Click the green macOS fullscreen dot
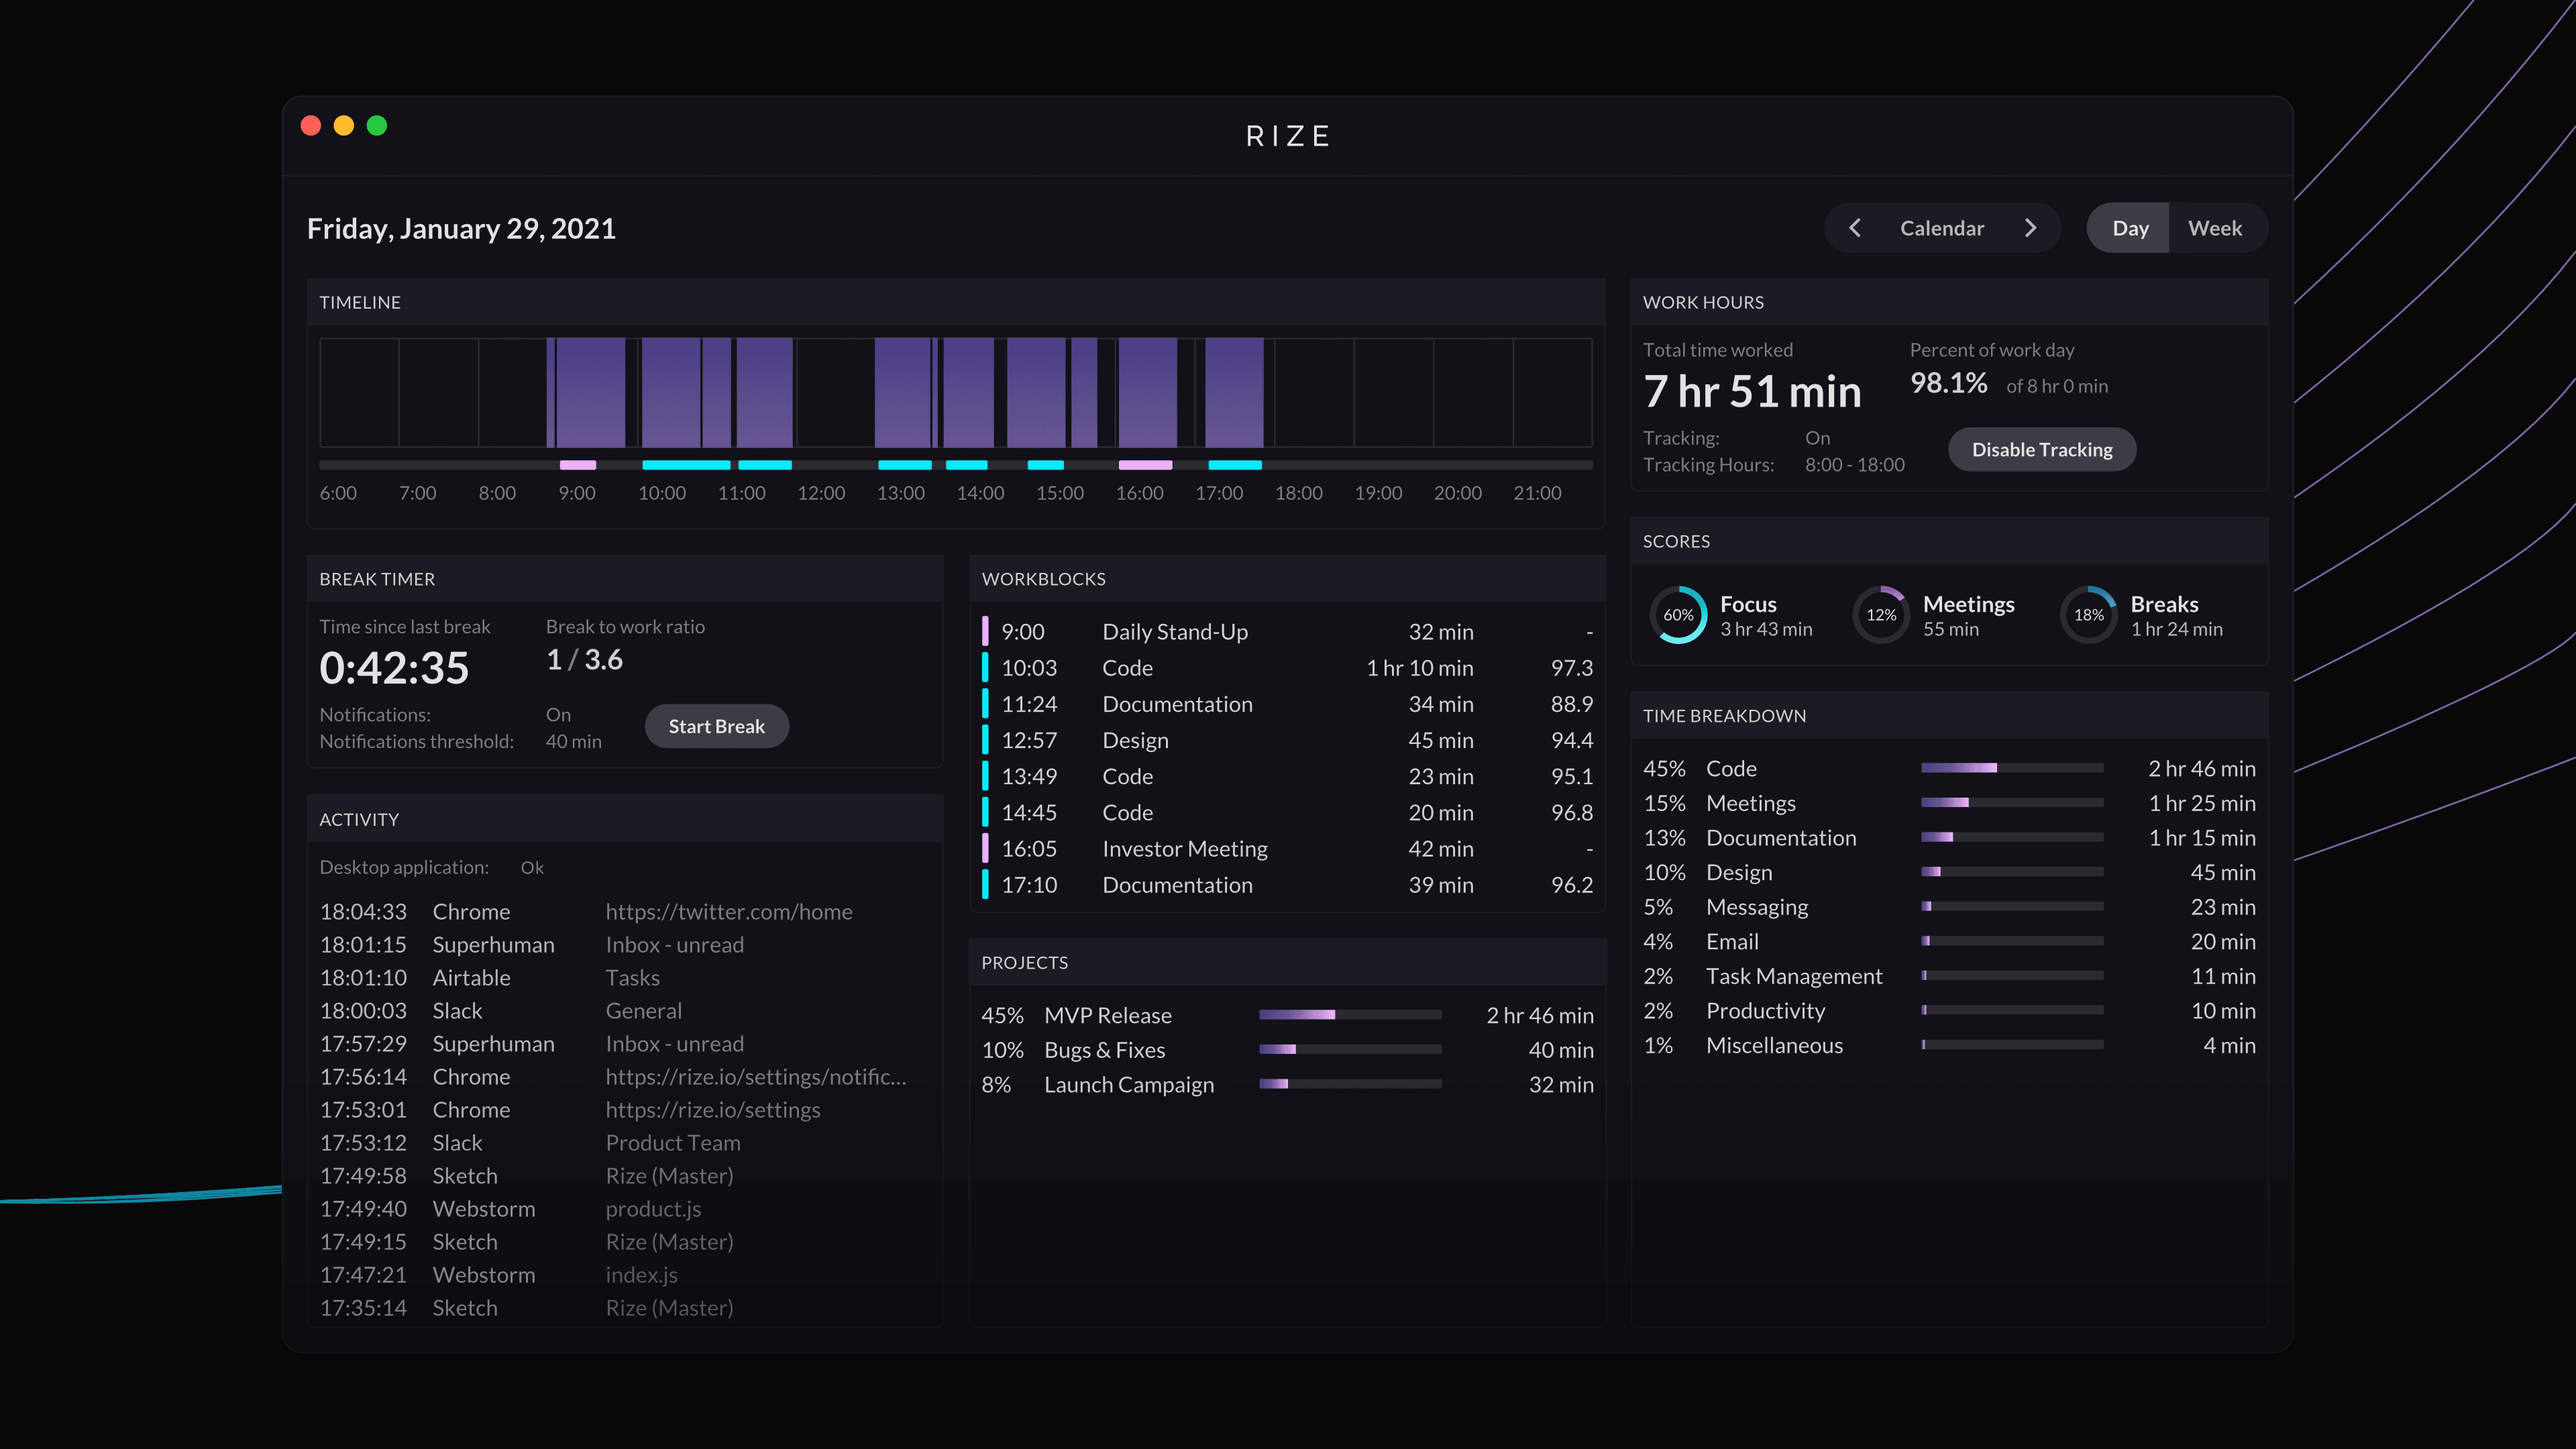This screenshot has width=2576, height=1449. (x=377, y=126)
